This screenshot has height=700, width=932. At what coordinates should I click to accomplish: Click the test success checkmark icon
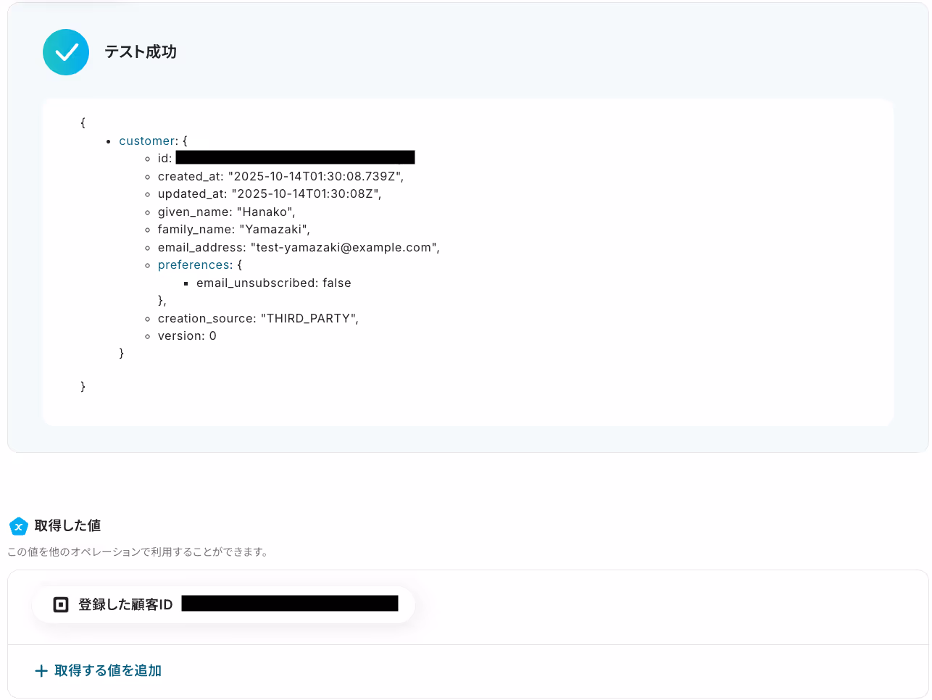click(x=66, y=52)
